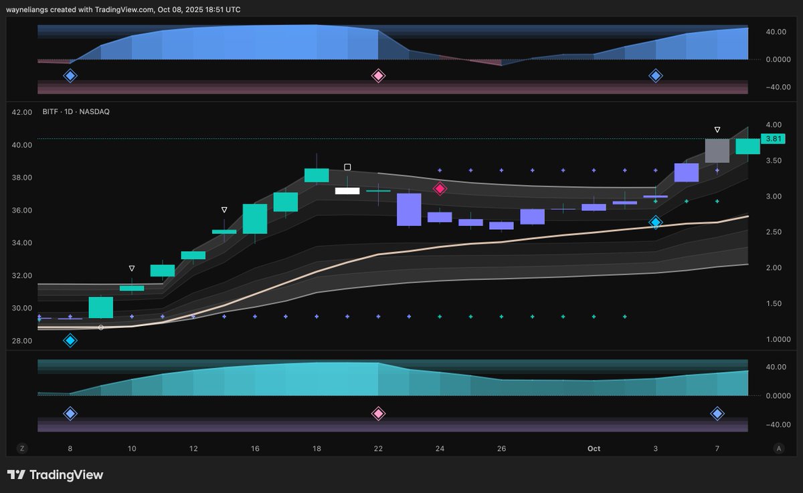Click the small circle marker on the moving average near Sep 9
The height and width of the screenshot is (493, 803).
101,327
